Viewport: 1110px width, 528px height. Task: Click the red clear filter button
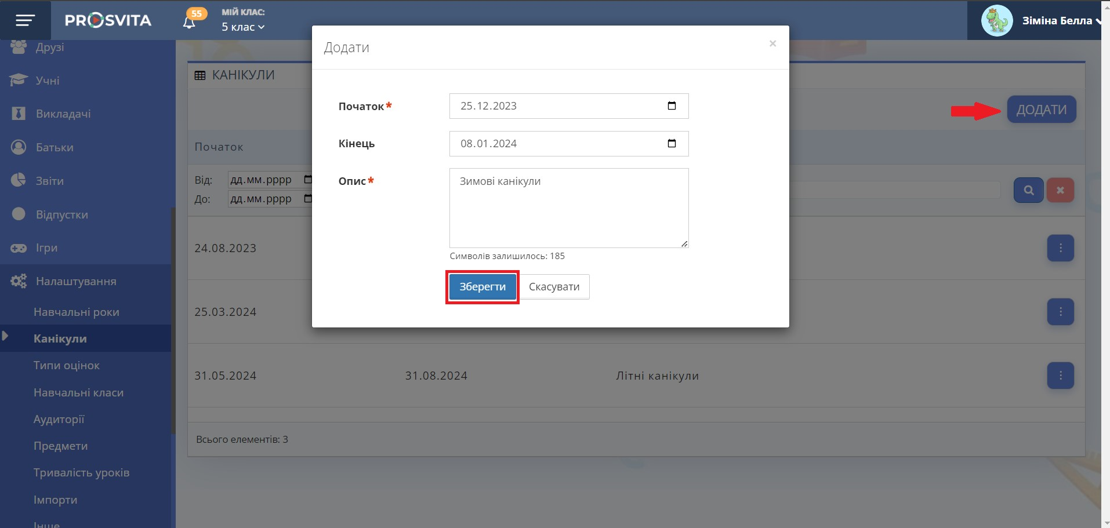1060,190
